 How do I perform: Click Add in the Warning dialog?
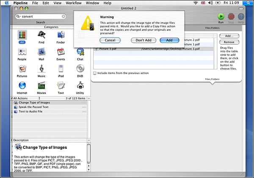coord(169,40)
